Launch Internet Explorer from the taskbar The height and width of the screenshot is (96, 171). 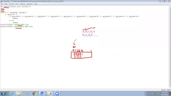click(x=11, y=94)
